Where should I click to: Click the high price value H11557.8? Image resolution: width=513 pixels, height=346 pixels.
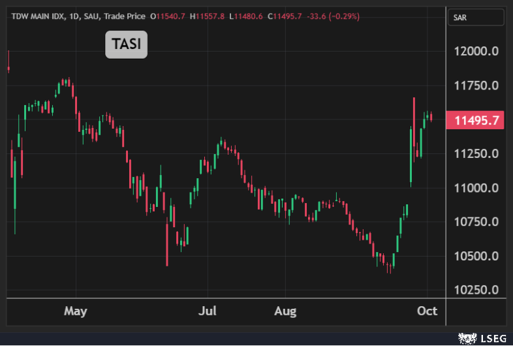coord(206,16)
